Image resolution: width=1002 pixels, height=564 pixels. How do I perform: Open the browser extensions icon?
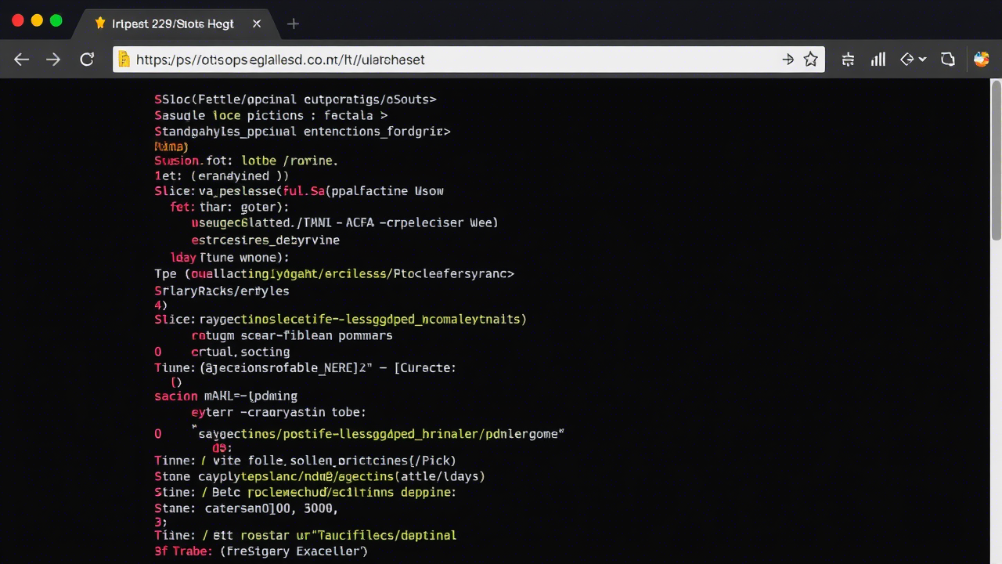848,60
